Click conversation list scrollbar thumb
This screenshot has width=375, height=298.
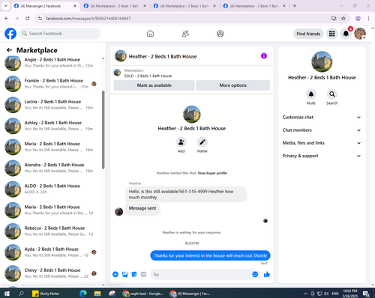[103, 130]
